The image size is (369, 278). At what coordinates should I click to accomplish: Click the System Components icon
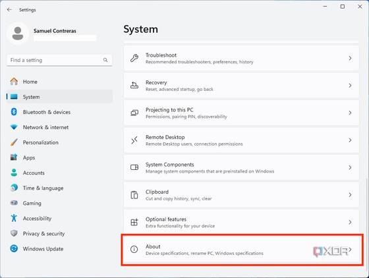[x=134, y=167]
